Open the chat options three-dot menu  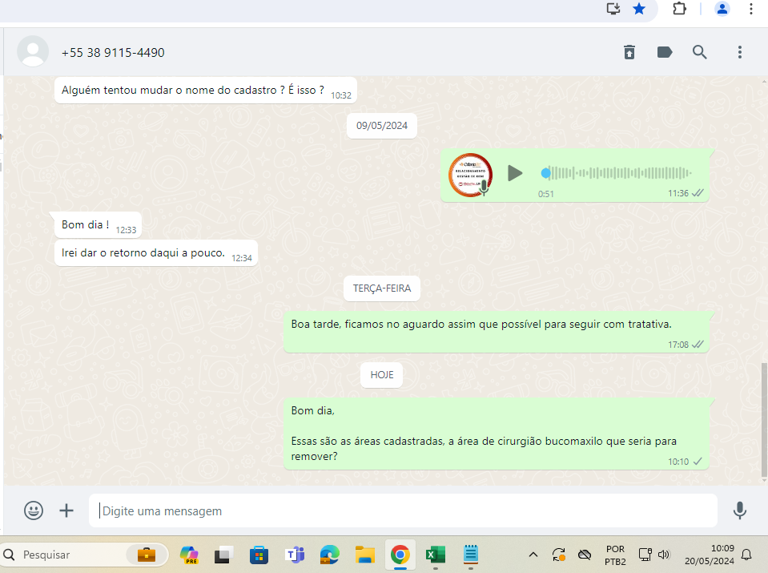(x=740, y=52)
